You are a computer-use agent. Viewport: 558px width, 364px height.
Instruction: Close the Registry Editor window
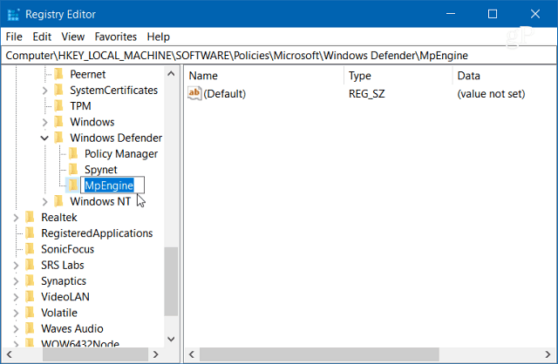click(535, 14)
